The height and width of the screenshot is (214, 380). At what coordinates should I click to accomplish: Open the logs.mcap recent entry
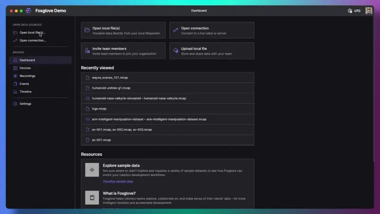tap(99, 109)
